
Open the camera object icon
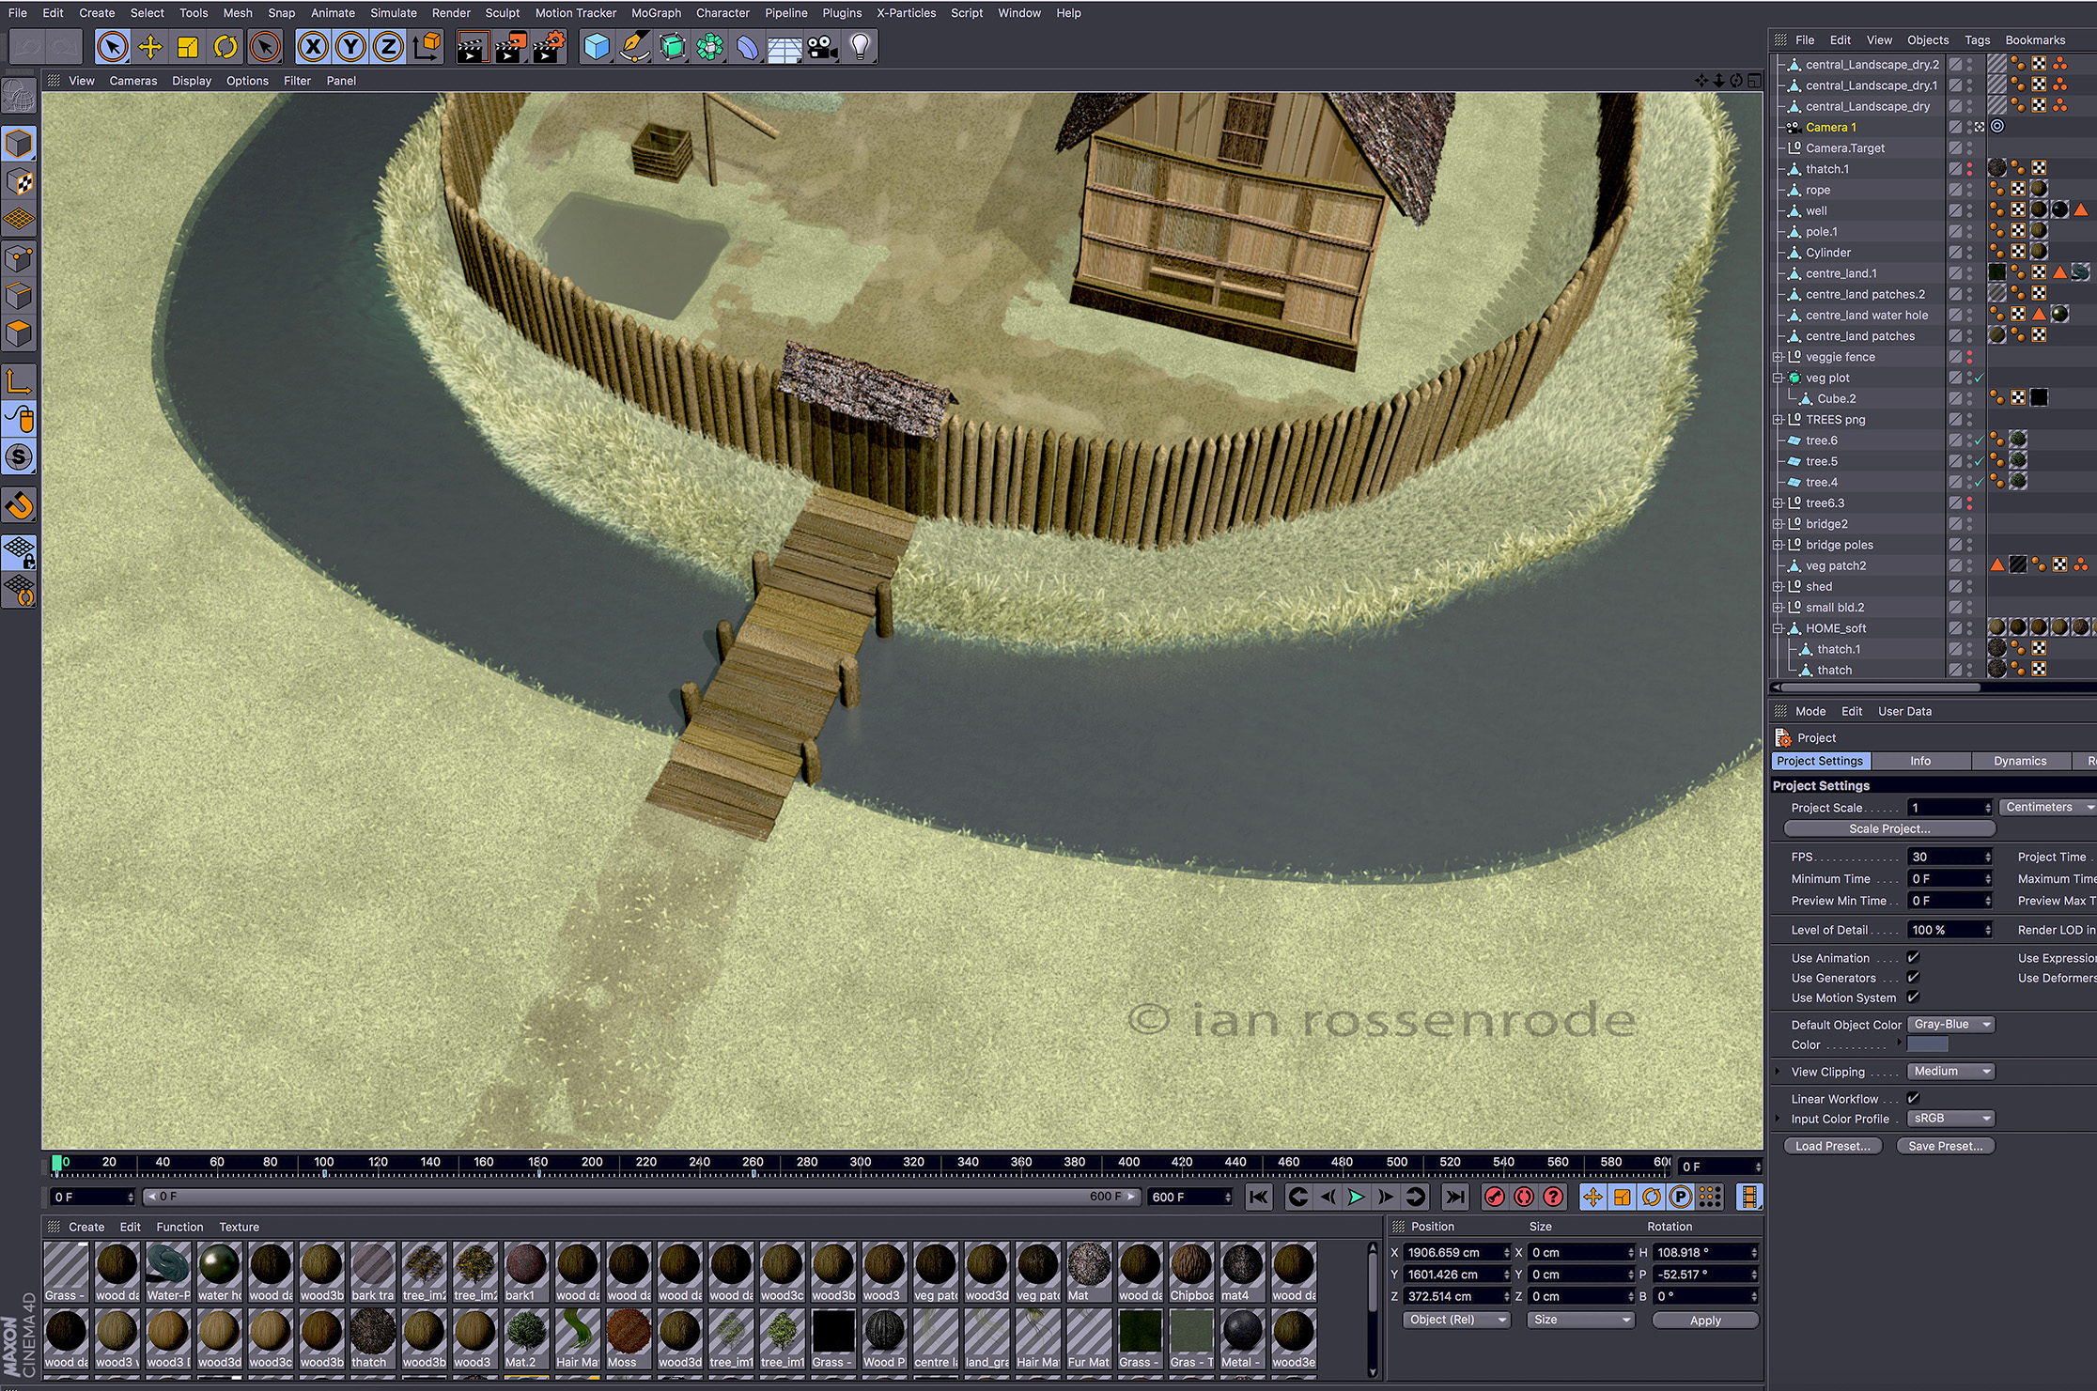pos(822,47)
